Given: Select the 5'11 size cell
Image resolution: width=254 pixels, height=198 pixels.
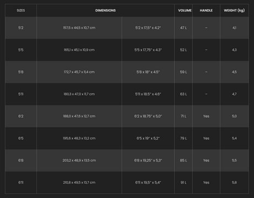Looking at the screenshot, I should 21,94.
